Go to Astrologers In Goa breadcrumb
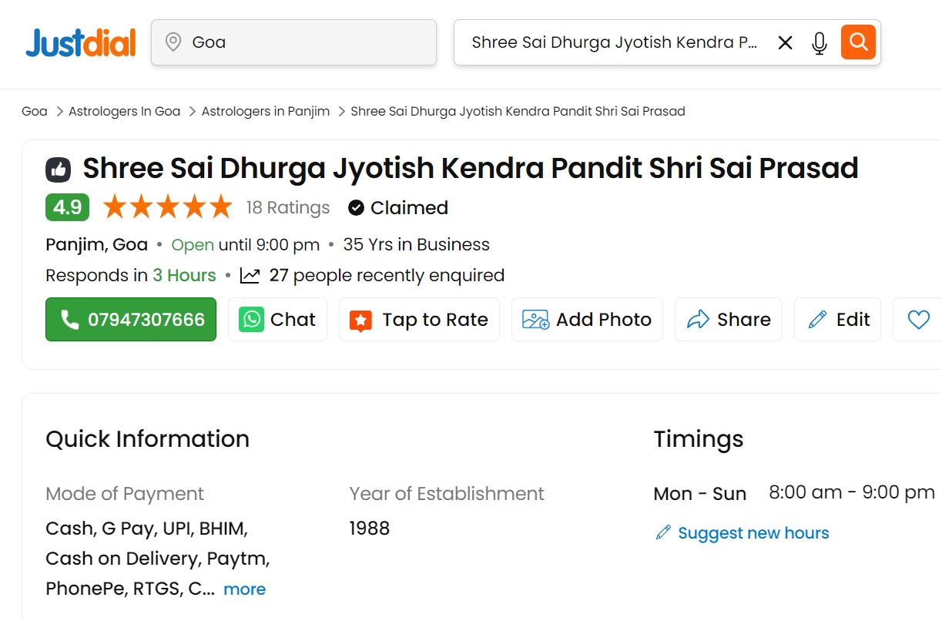 click(124, 111)
